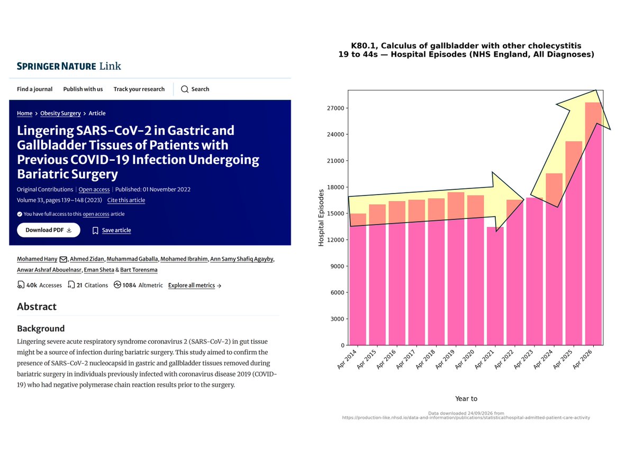The height and width of the screenshot is (450, 635).
Task: Open the Search menu item
Action: tap(195, 89)
